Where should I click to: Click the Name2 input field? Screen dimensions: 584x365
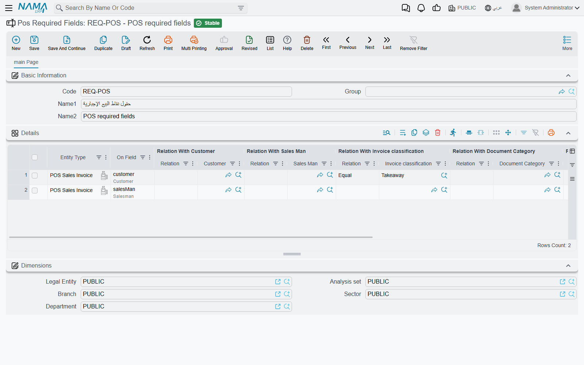coord(328,116)
